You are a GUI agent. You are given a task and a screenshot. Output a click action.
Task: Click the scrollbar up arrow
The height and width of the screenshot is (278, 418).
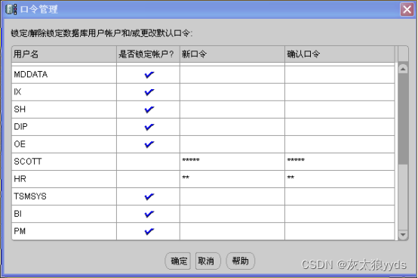(403, 69)
